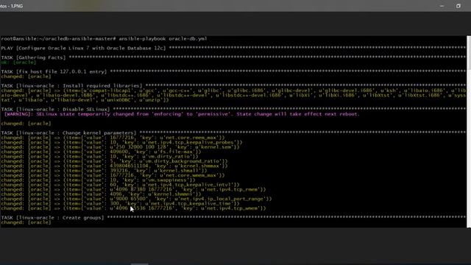The width and height of the screenshot is (471, 265).
Task: Click the net.ipv4.tcp_keepalive_probes line
Action: tap(121, 142)
